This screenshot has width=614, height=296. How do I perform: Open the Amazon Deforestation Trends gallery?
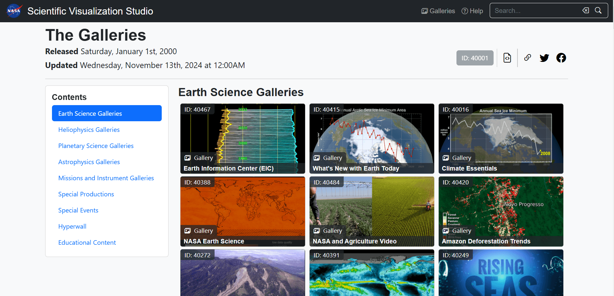pyautogui.click(x=501, y=211)
